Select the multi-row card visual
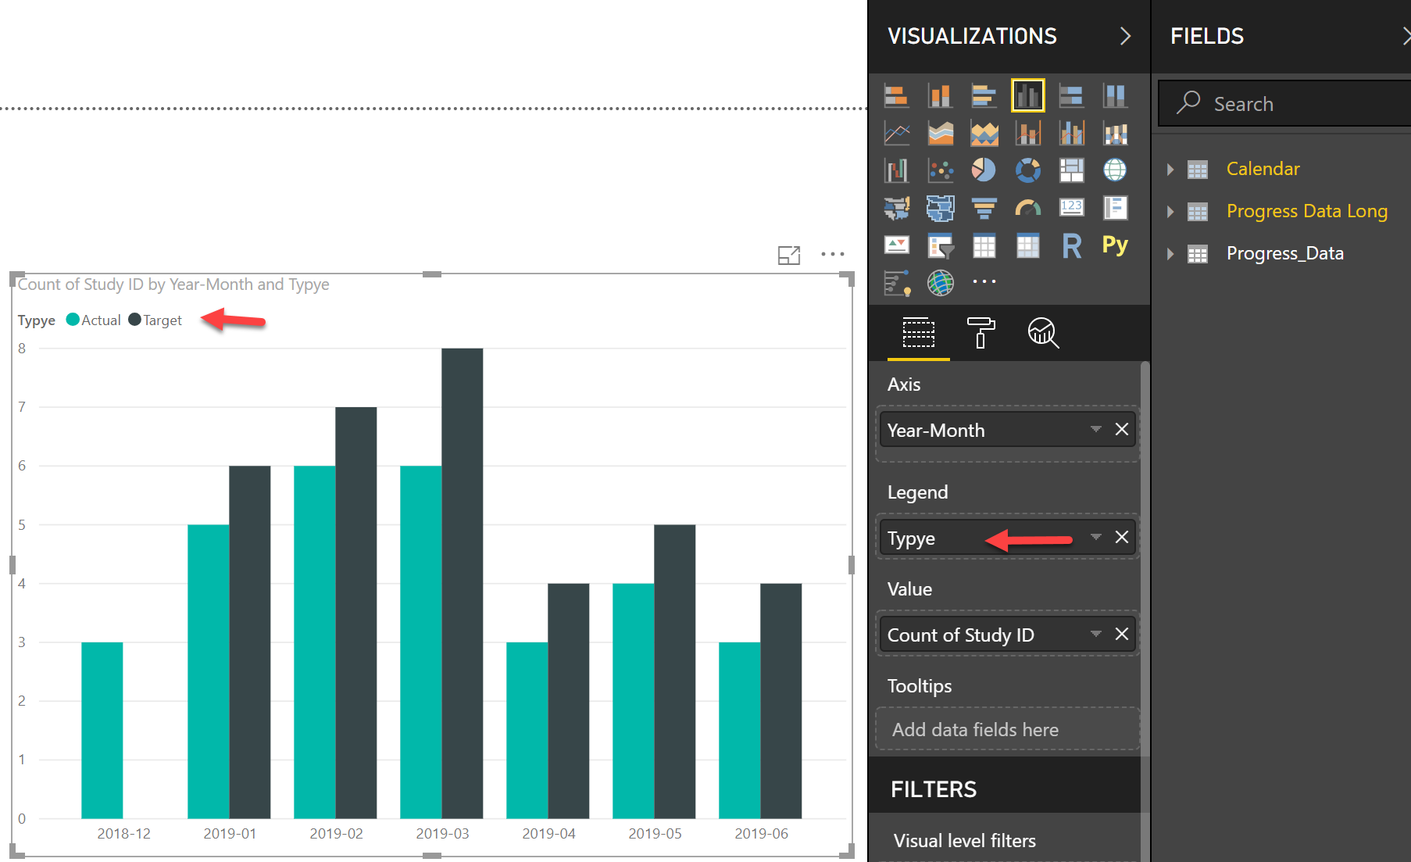1411x862 pixels. click(x=1115, y=208)
